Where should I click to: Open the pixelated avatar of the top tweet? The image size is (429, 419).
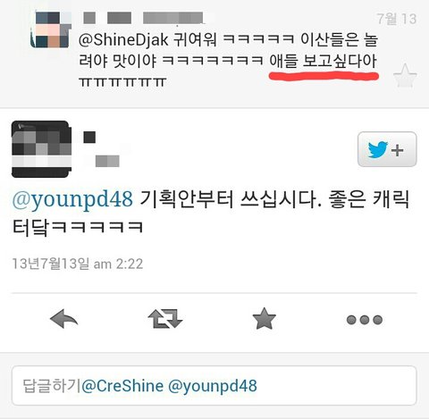pos(51,29)
